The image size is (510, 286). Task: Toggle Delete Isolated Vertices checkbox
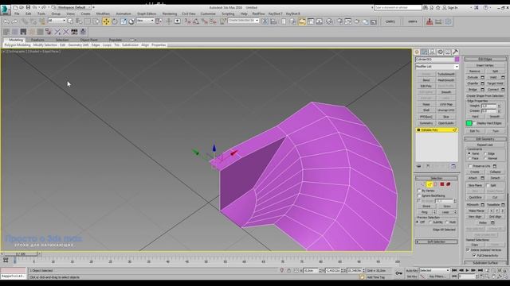point(468,250)
